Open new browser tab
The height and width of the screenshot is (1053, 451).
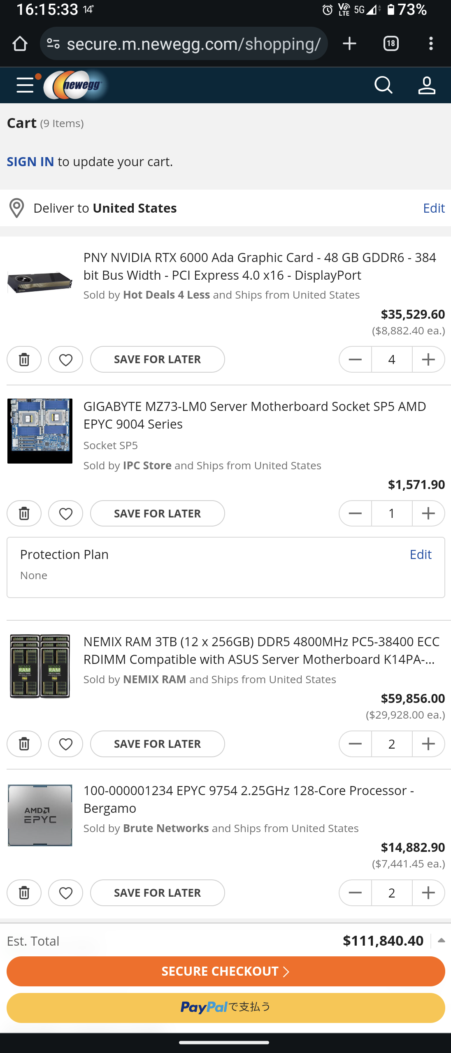tap(349, 44)
